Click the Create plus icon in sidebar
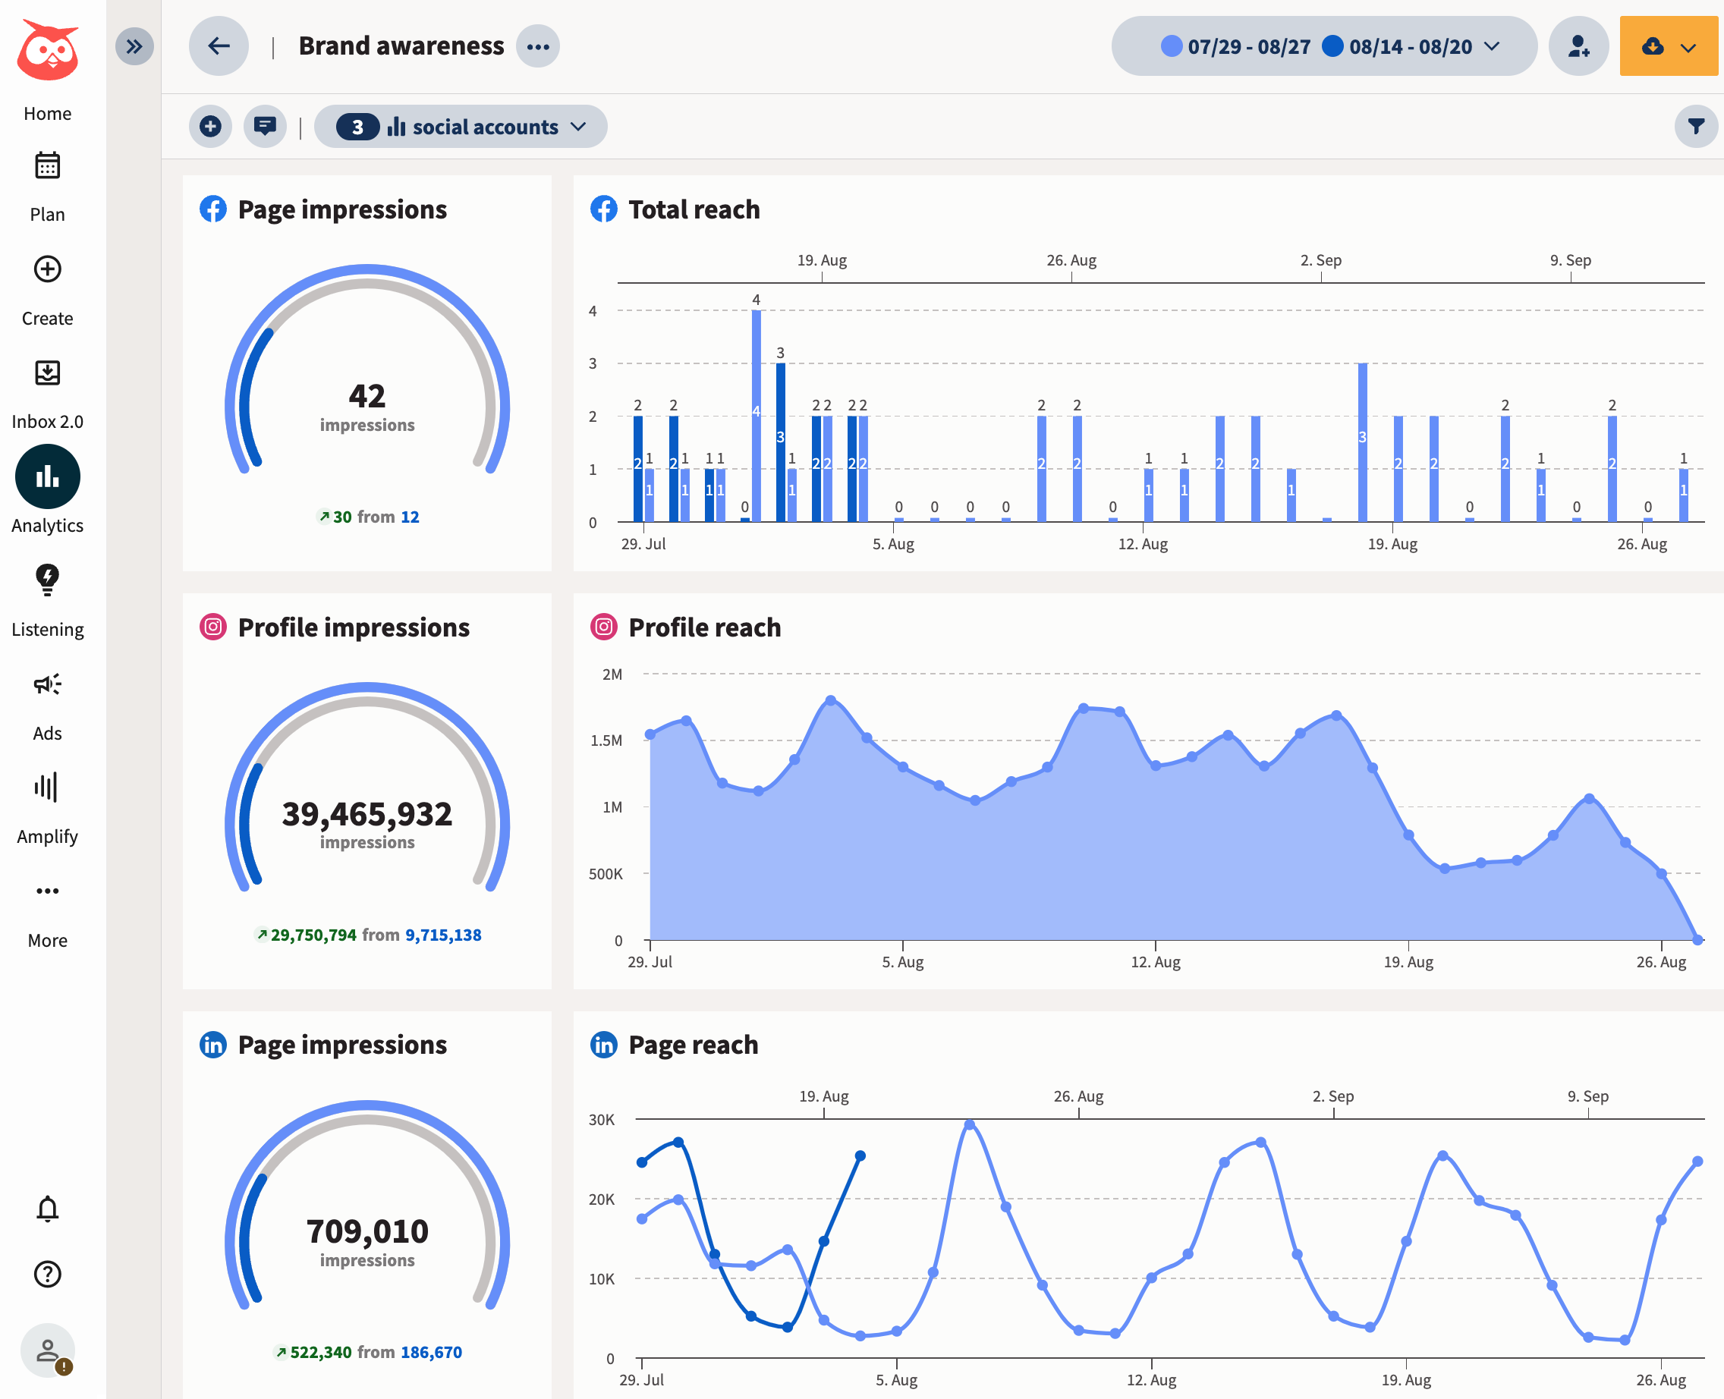Viewport: 1724px width, 1399px height. (48, 269)
